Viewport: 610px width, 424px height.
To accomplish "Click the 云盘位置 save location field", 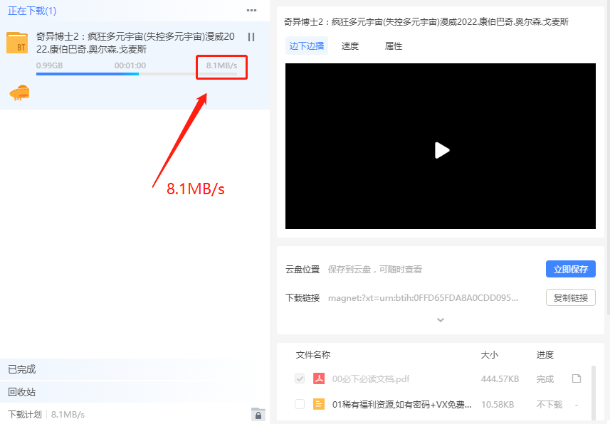I will [x=375, y=269].
